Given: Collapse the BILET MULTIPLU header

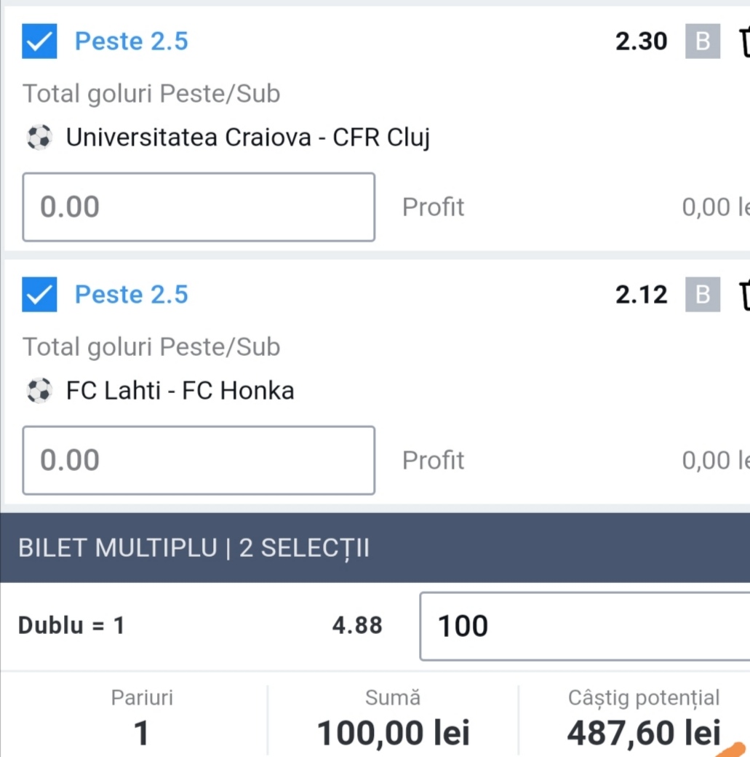Looking at the screenshot, I should 375,548.
